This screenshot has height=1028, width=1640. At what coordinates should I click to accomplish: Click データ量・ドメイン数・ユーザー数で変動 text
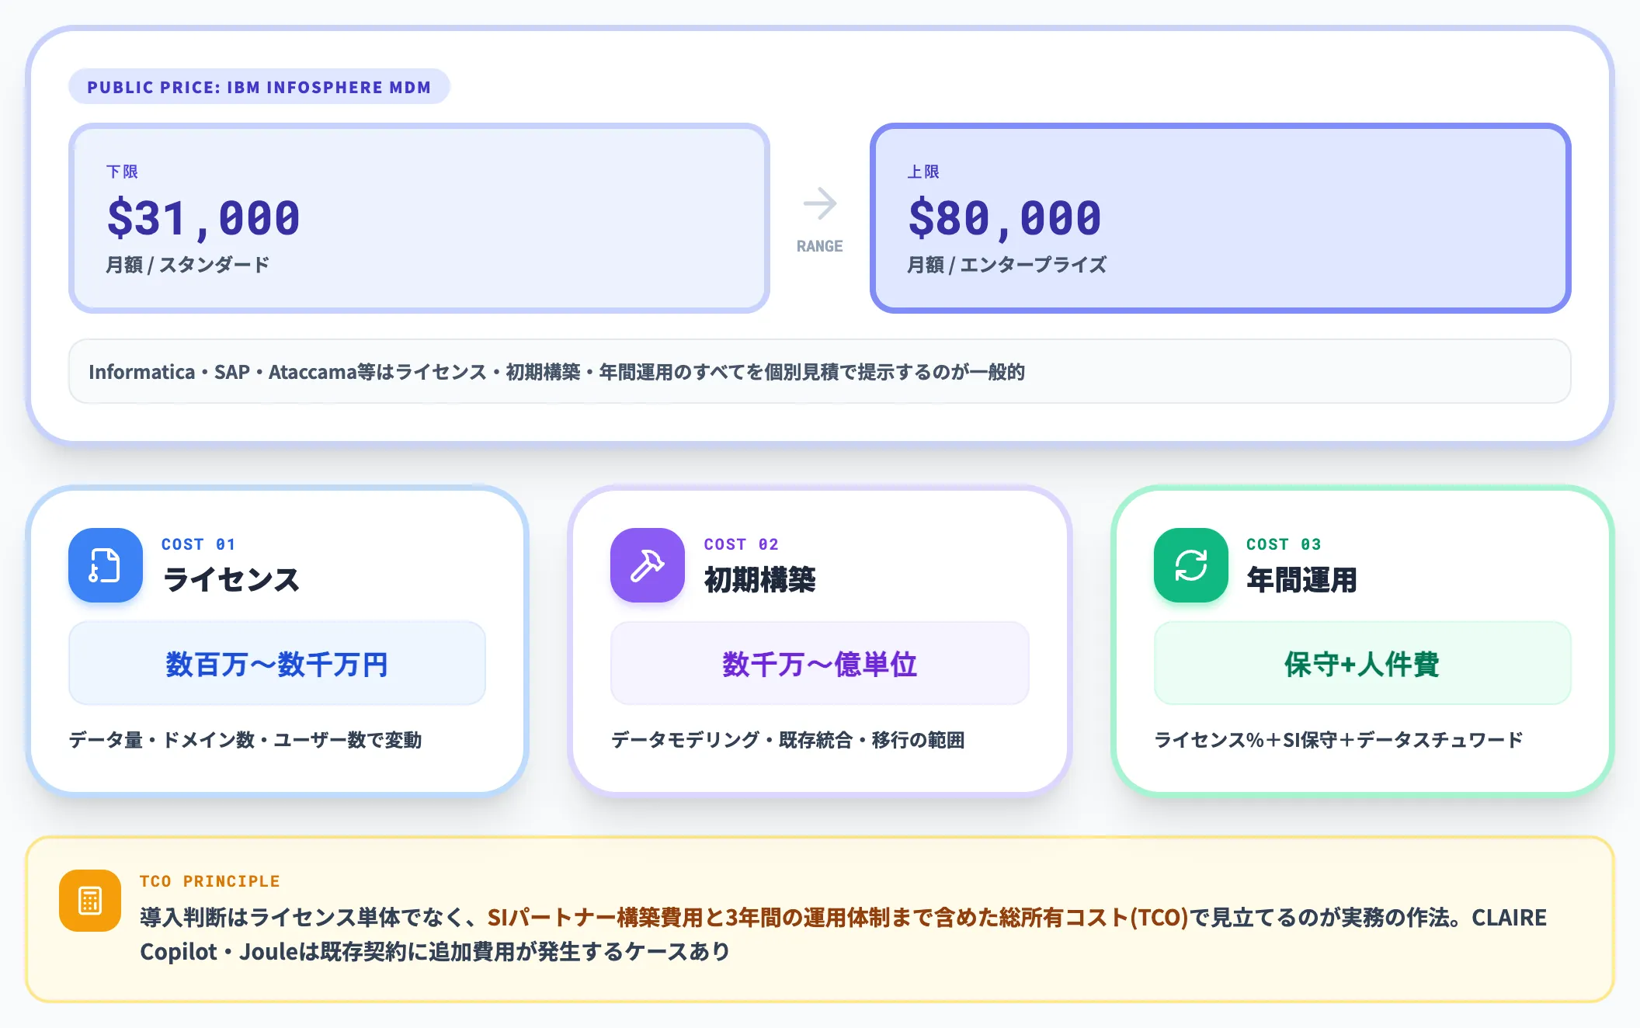pyautogui.click(x=245, y=740)
